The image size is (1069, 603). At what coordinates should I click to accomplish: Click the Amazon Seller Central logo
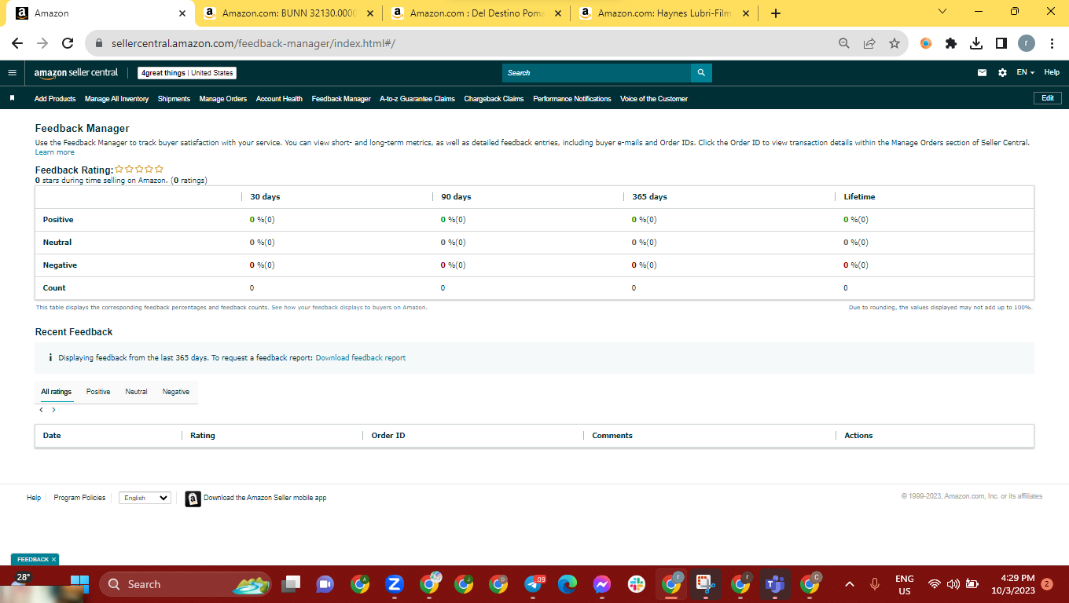pos(75,73)
